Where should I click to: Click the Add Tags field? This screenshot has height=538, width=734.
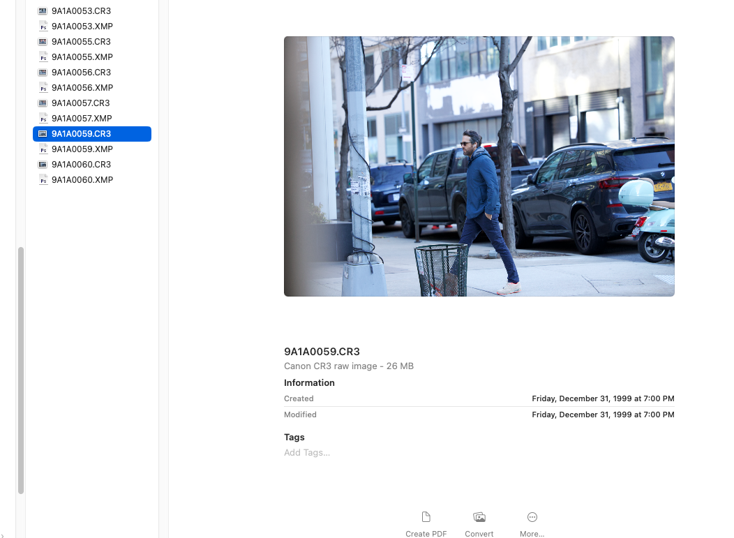[x=306, y=453]
